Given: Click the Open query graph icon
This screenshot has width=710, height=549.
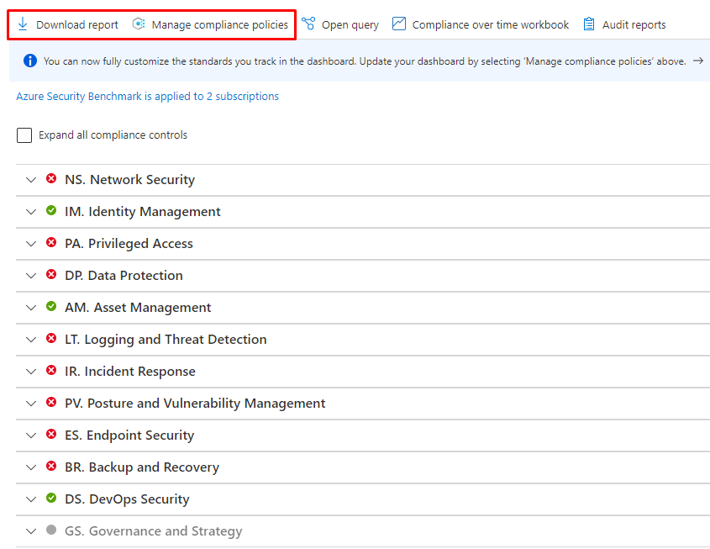Looking at the screenshot, I should point(308,24).
